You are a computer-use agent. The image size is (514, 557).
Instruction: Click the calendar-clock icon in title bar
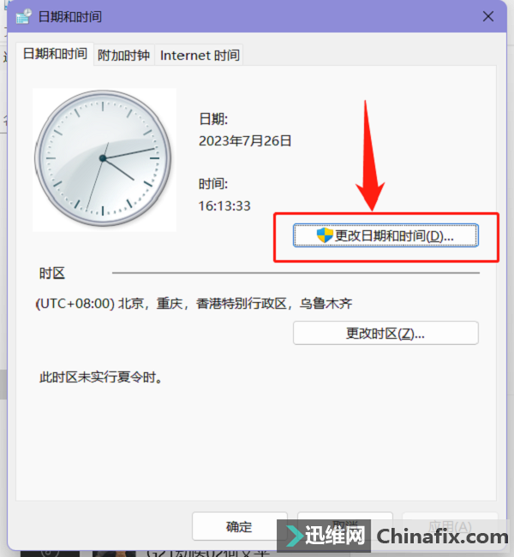coord(23,16)
